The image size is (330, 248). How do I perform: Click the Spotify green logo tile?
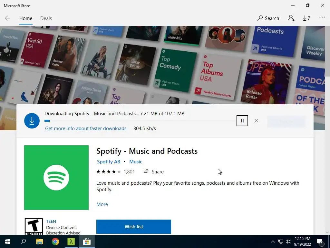point(56,178)
